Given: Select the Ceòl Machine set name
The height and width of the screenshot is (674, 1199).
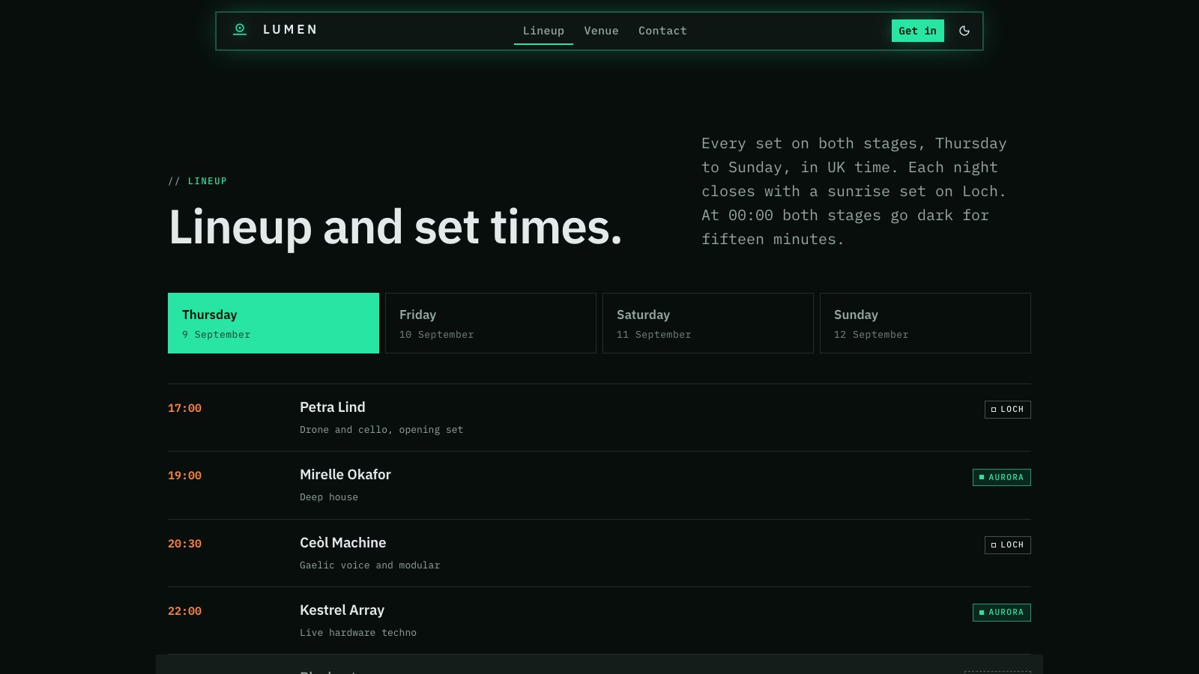Looking at the screenshot, I should 343,543.
